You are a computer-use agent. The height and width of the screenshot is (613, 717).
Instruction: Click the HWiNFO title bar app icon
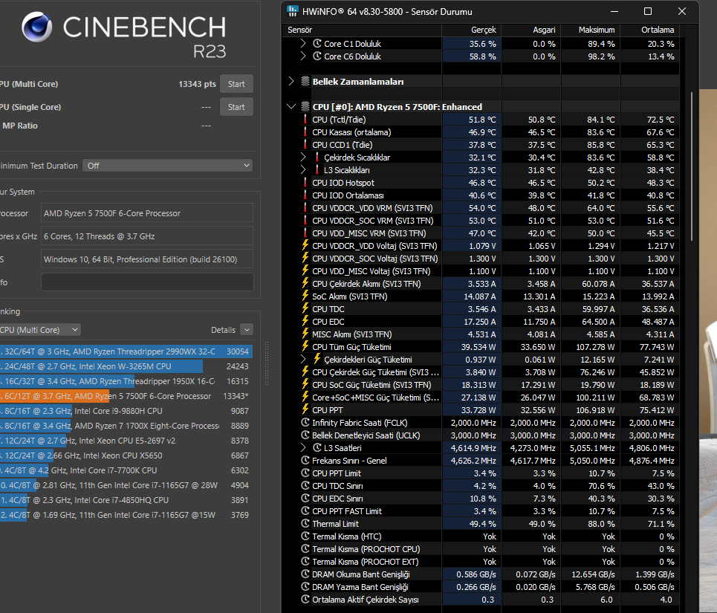[293, 11]
